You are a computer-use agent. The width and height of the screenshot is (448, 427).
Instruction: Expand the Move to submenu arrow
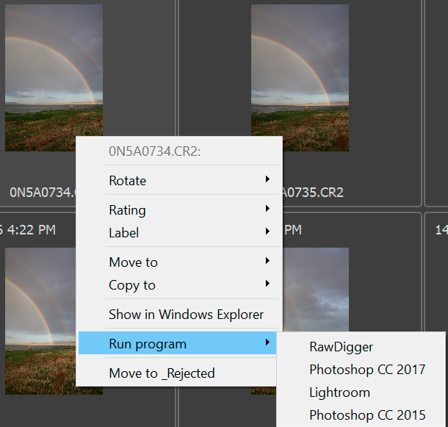(x=267, y=262)
